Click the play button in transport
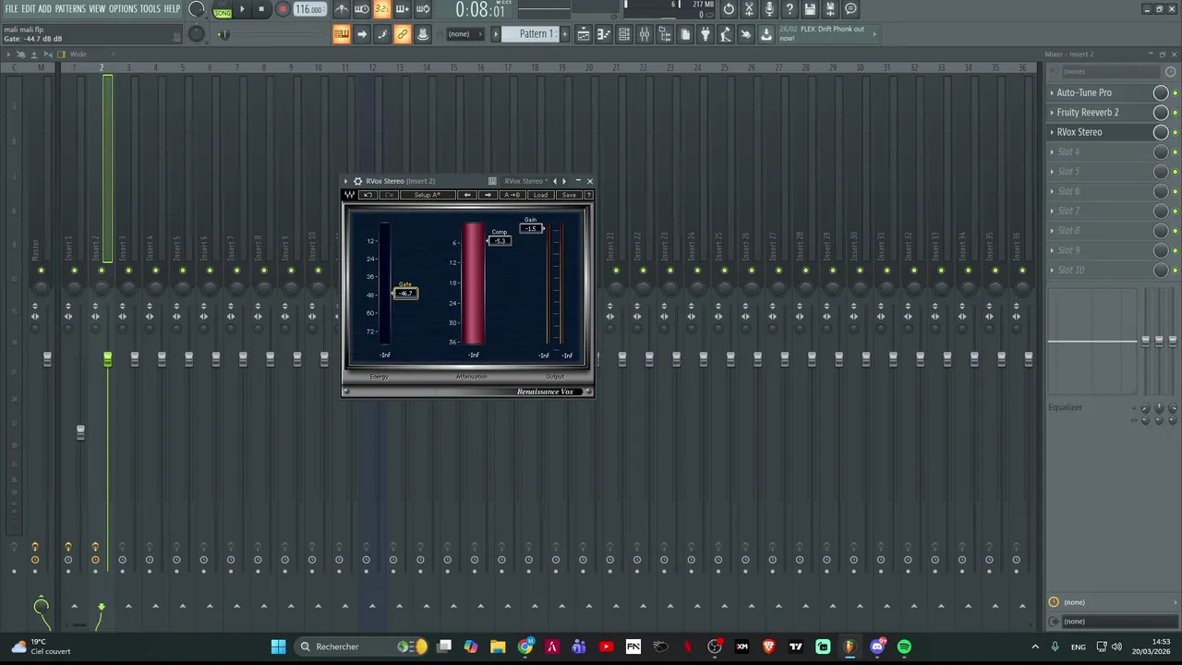This screenshot has height=665, width=1182. [x=242, y=9]
